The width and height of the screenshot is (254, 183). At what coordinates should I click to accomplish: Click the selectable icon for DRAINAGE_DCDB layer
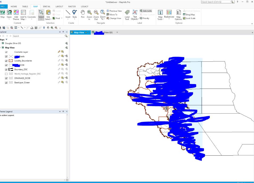pyautogui.click(x=62, y=78)
